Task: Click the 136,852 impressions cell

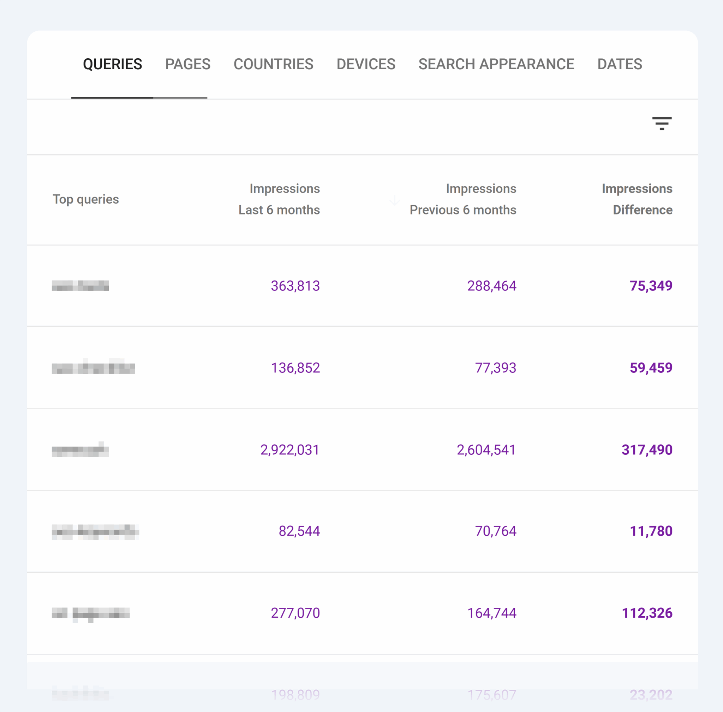Action: (x=295, y=367)
